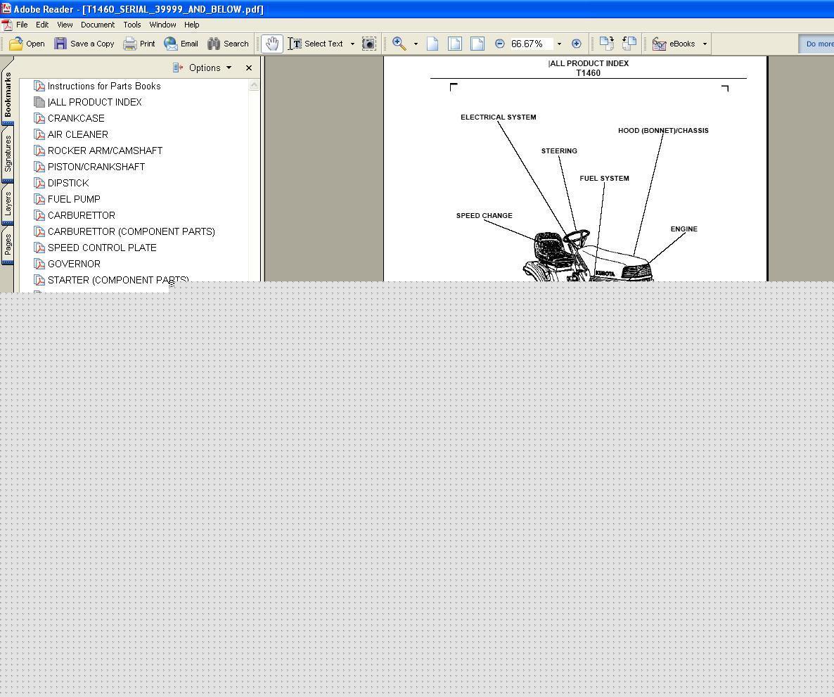The image size is (834, 697).
Task: Open the ROCKER ARM/CAMSHAFT bookmark
Action: pos(105,151)
